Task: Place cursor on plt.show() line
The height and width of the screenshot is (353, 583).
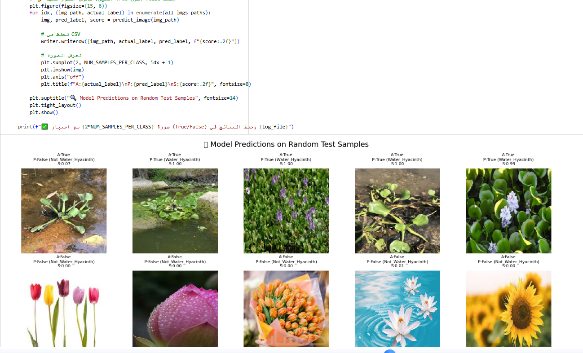Action: (x=44, y=112)
